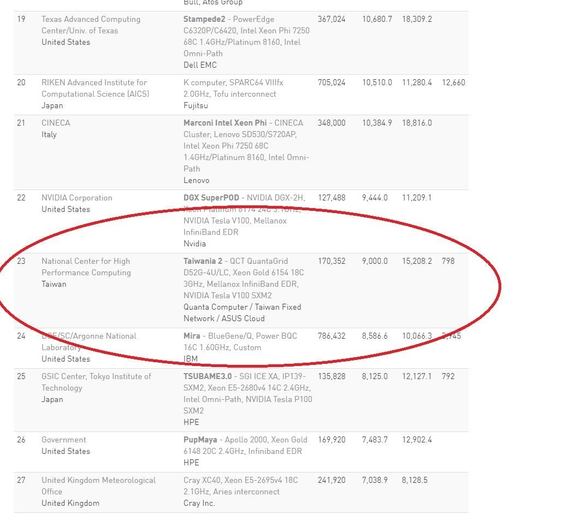
Task: Select the CINECA site link
Action: tap(56, 123)
